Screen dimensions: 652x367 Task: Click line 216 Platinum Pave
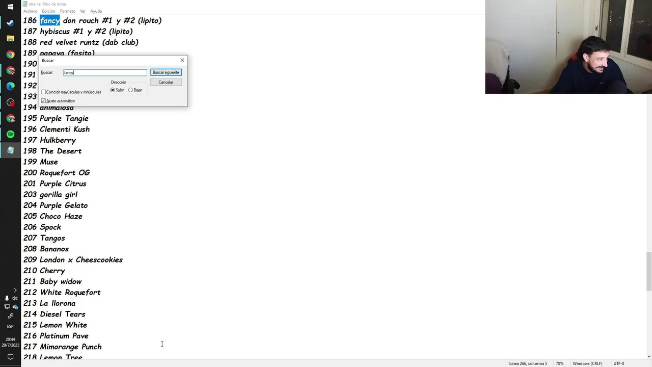tap(56, 336)
